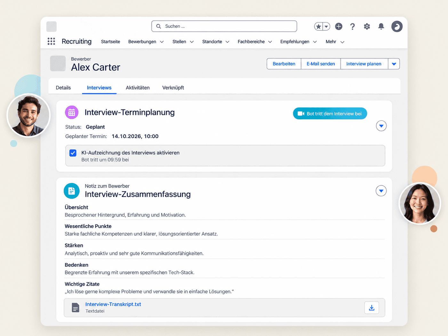
Task: Open the favorites list dropdown arrow
Action: pos(326,27)
